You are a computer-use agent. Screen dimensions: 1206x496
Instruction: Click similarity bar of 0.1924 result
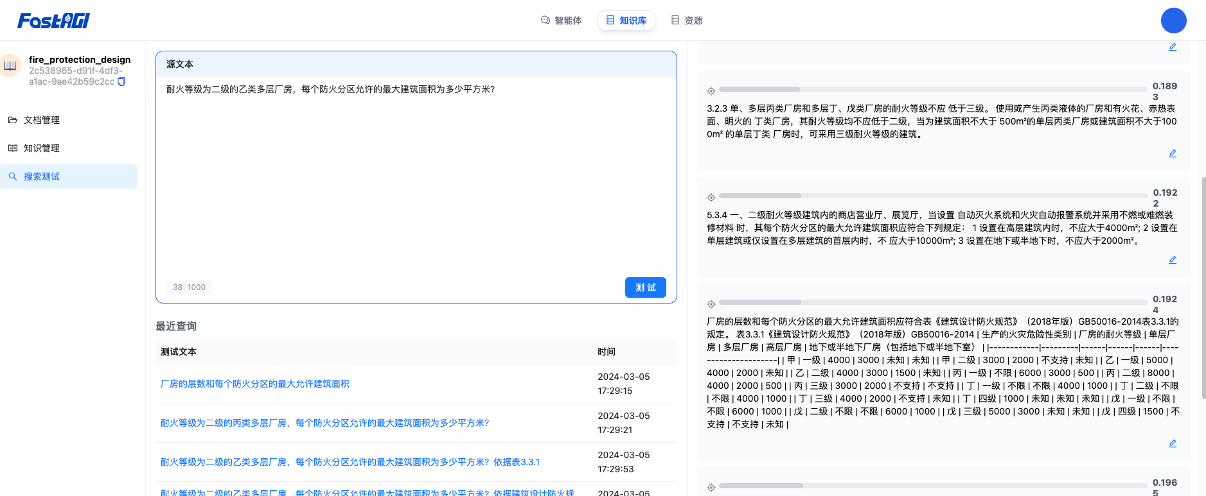(933, 302)
